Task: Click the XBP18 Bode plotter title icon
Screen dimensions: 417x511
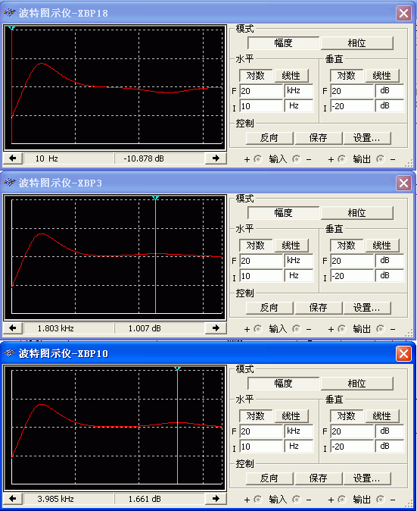Action: tap(9, 13)
